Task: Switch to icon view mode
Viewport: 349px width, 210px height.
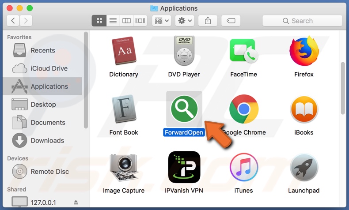Action: click(x=99, y=21)
